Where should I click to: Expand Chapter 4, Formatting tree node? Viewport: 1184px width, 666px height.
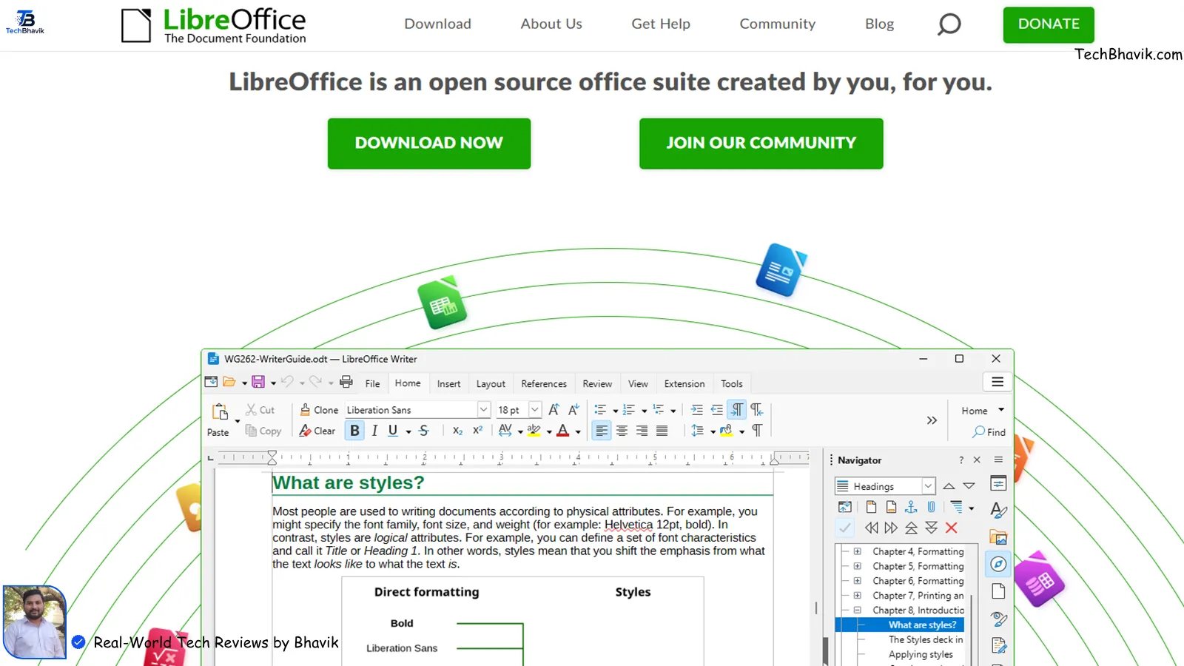[857, 551]
